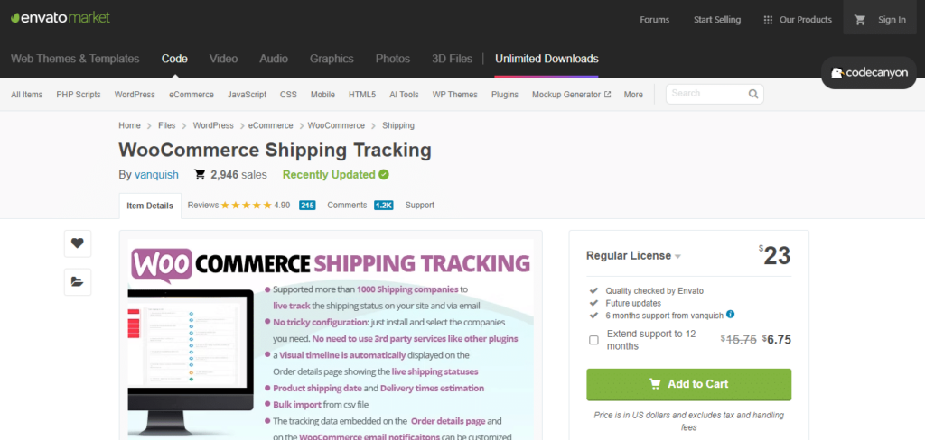Screen dimensions: 925x440
Task: Click the Envato Market logo
Action: click(61, 18)
